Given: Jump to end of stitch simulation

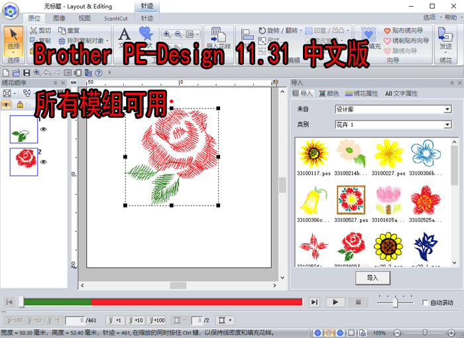Looking at the screenshot, I should (x=314, y=302).
